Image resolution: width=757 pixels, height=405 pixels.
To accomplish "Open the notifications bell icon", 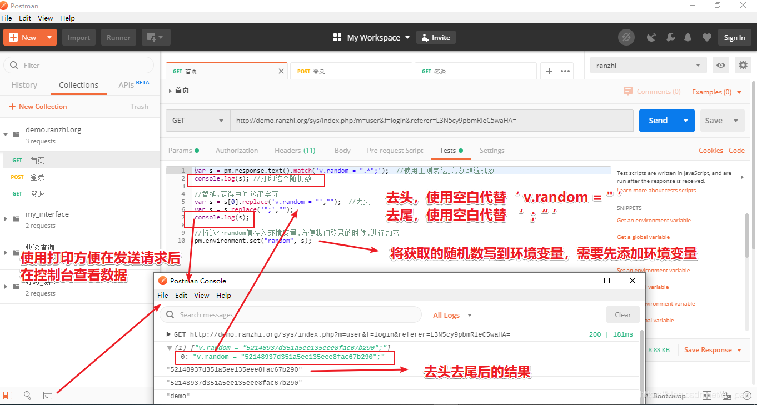I will coord(688,37).
